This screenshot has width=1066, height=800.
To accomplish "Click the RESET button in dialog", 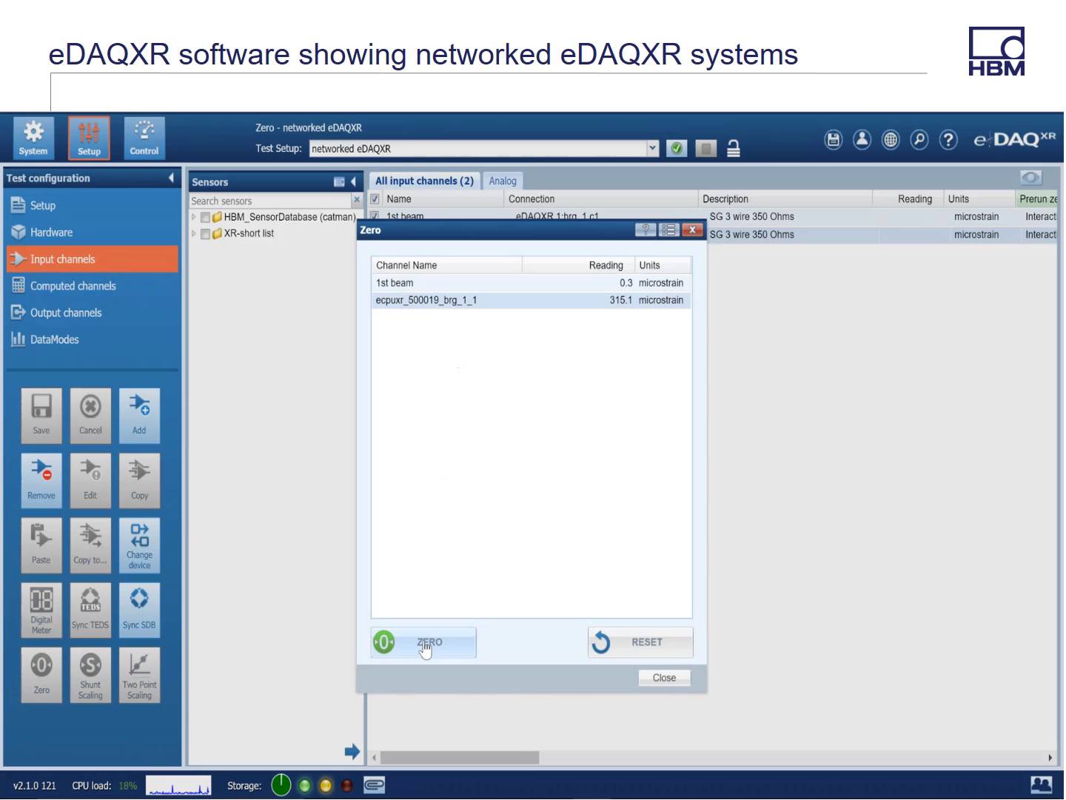I will 640,642.
